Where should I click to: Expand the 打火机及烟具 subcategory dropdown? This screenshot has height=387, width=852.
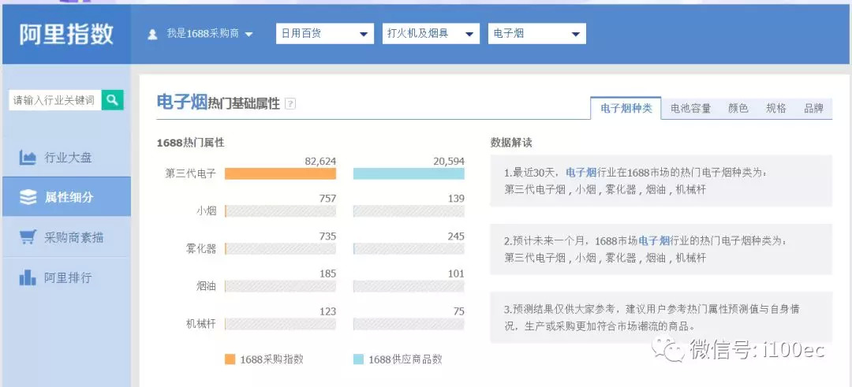[x=431, y=34]
